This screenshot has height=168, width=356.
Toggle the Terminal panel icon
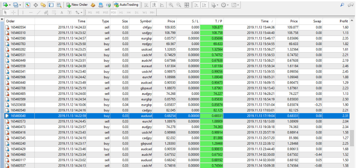coord(51,5)
